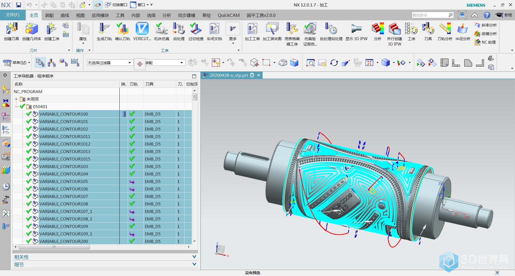Click the Help question mark icon
This screenshot has width=515, height=276.
click(x=487, y=15)
